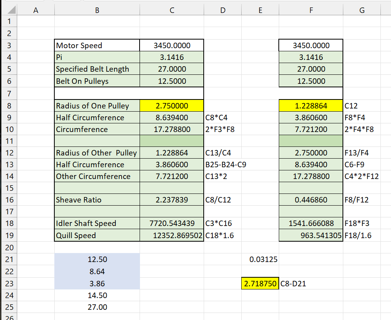Screen dimensions: 391x320
Task: Select row 21 header
Action: pos(9,259)
